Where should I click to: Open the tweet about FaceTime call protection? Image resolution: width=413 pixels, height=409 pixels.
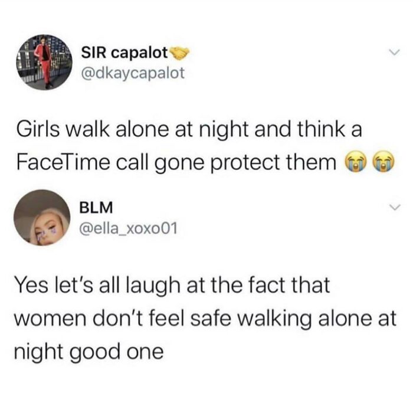[205, 146]
